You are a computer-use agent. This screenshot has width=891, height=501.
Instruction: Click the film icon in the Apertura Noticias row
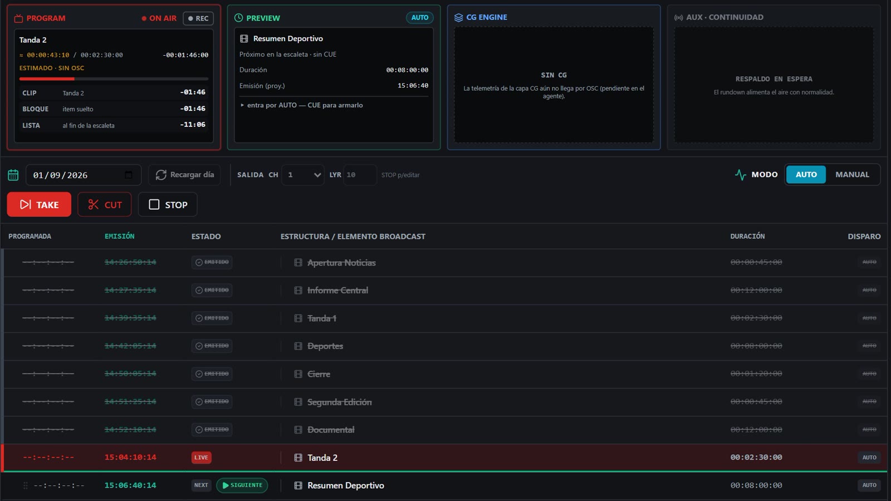(298, 262)
